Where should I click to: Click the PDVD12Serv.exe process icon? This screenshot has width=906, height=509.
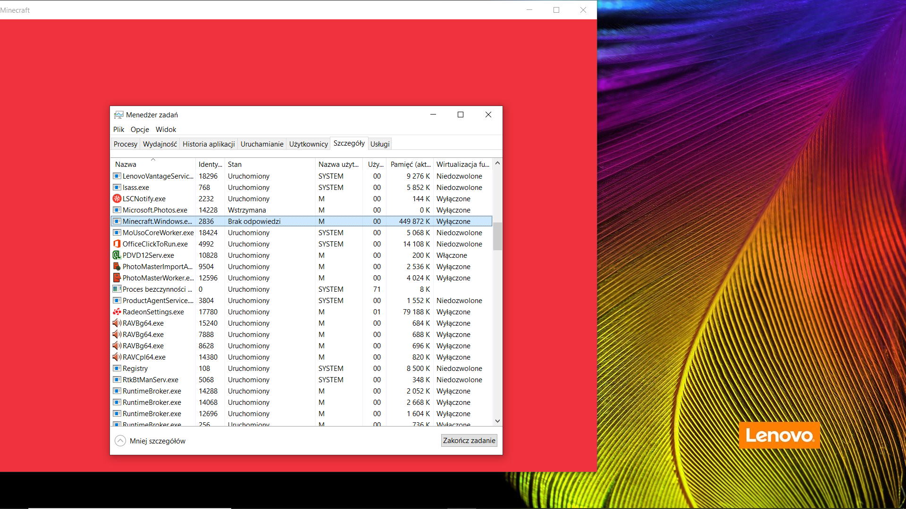coord(117,255)
